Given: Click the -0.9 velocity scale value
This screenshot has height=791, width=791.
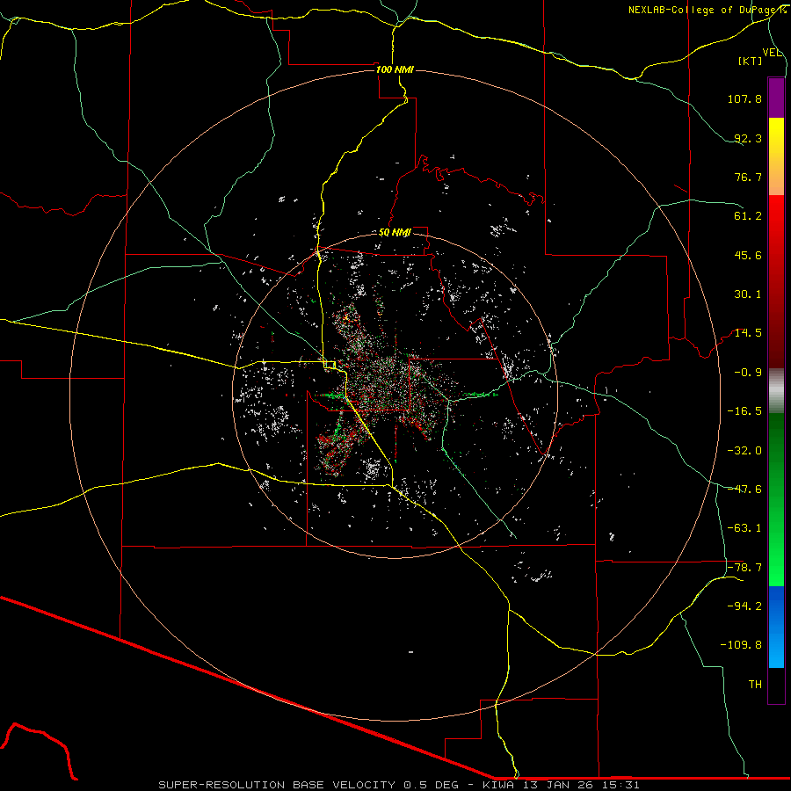Looking at the screenshot, I should (x=748, y=372).
